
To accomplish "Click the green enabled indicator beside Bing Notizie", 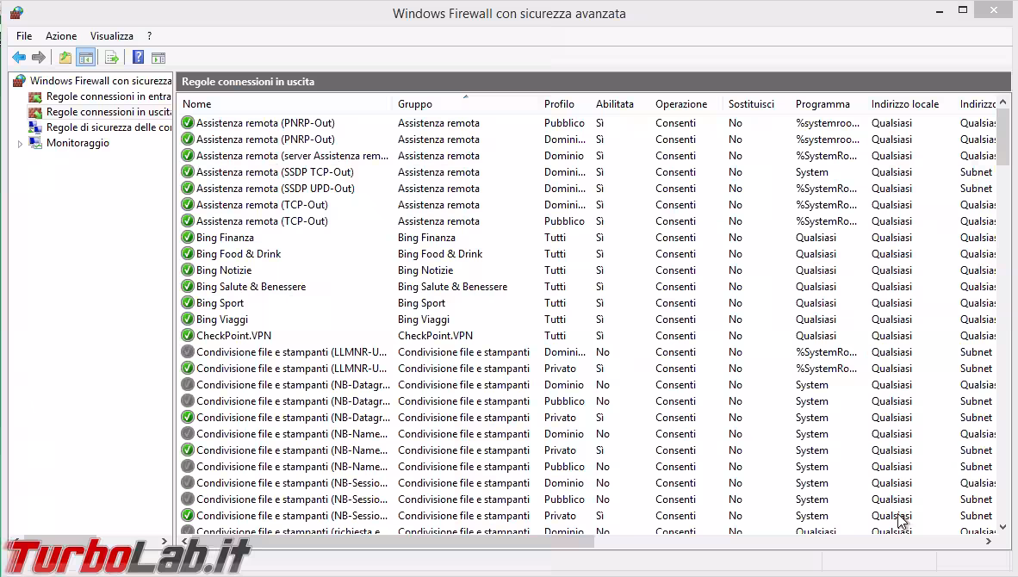I will [188, 270].
